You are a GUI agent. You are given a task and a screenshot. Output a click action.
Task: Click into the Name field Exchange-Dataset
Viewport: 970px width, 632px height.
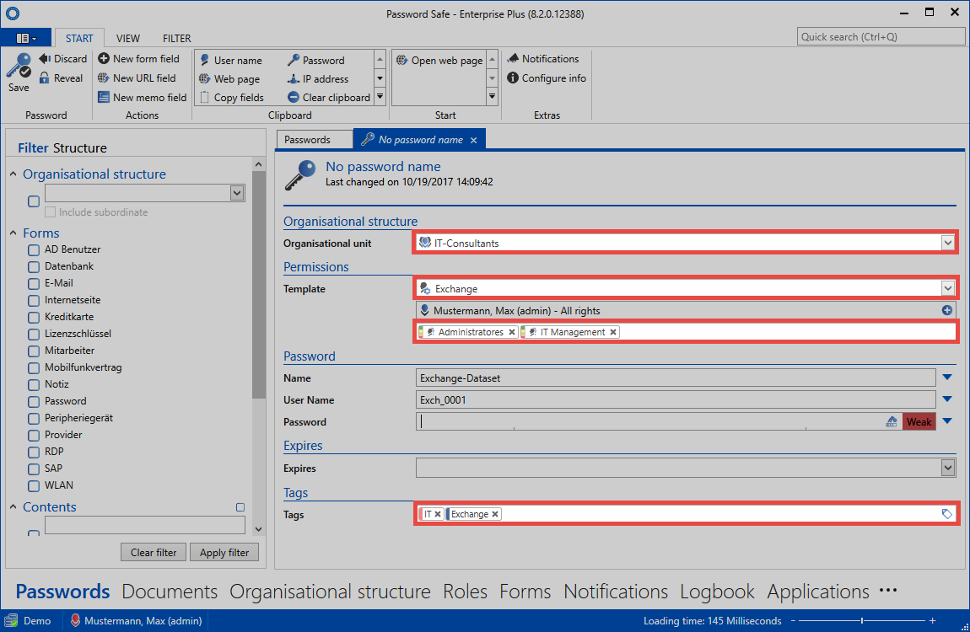pyautogui.click(x=676, y=378)
